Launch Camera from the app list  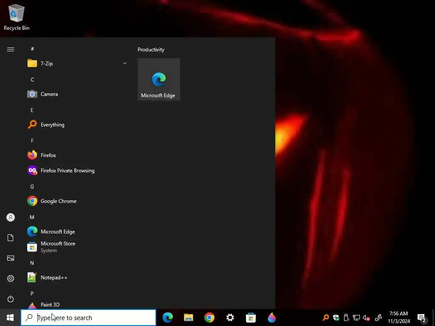(x=77, y=94)
